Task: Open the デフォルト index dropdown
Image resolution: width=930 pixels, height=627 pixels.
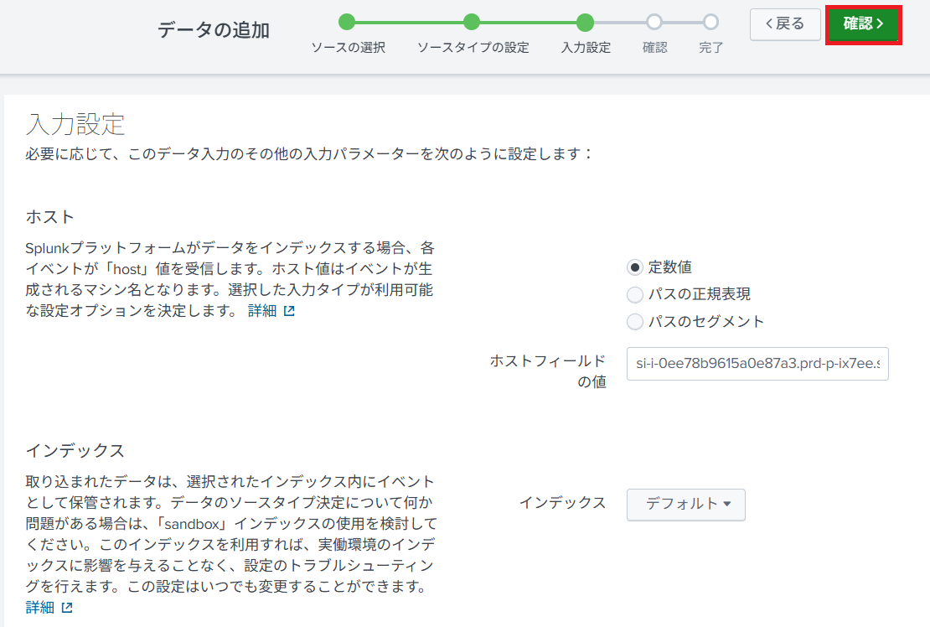Action: pyautogui.click(x=685, y=504)
